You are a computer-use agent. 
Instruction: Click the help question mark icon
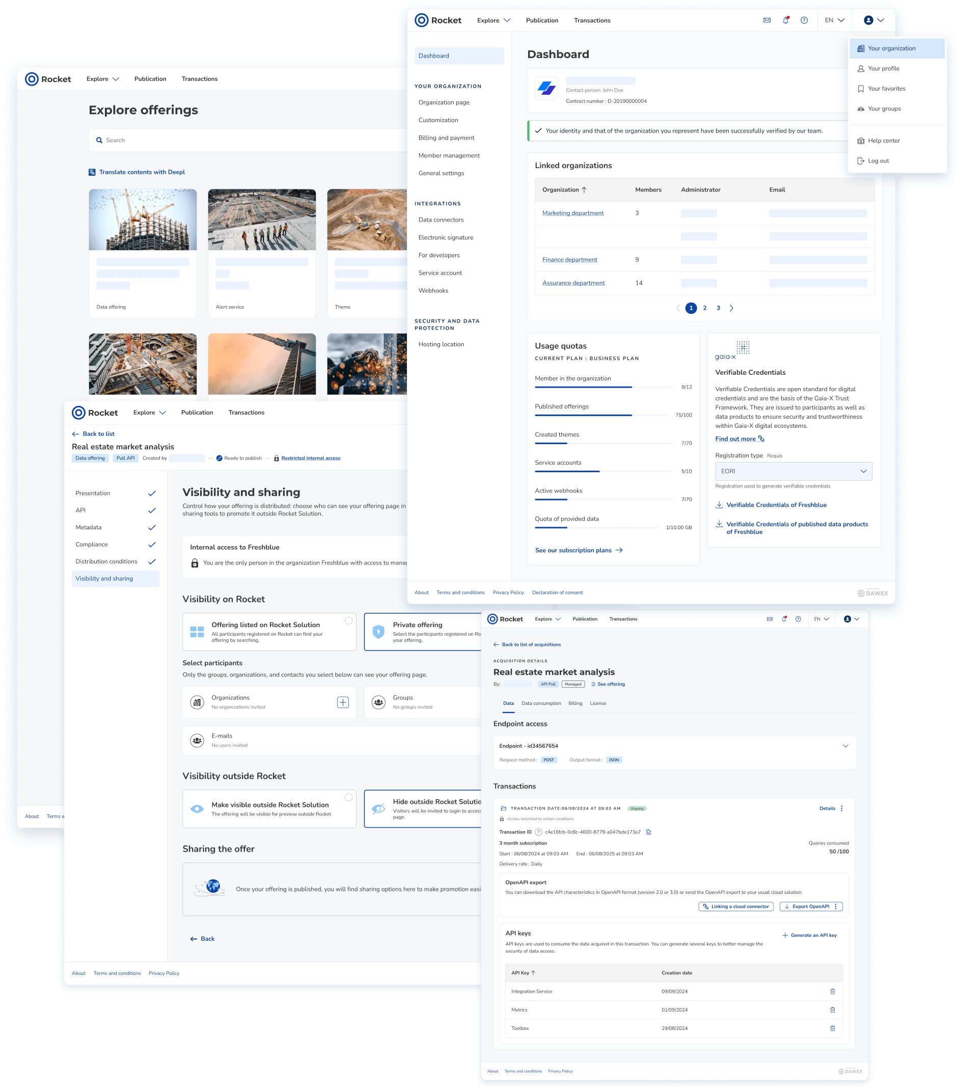click(804, 20)
